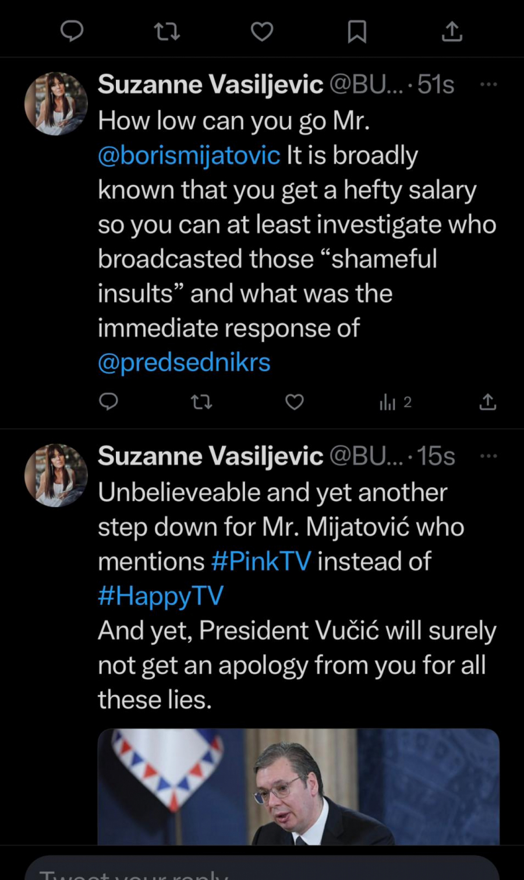
Task: Open Suzanne Vasiljevic's avatar on second reply
Action: click(x=56, y=475)
